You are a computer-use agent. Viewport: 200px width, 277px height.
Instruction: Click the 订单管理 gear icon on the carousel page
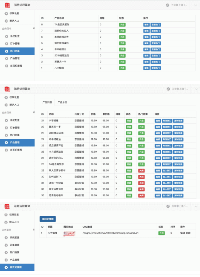(x=6, y=245)
